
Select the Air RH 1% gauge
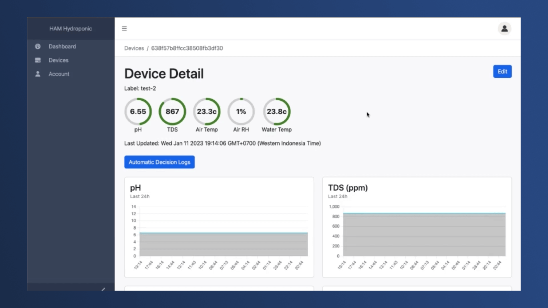[241, 112]
